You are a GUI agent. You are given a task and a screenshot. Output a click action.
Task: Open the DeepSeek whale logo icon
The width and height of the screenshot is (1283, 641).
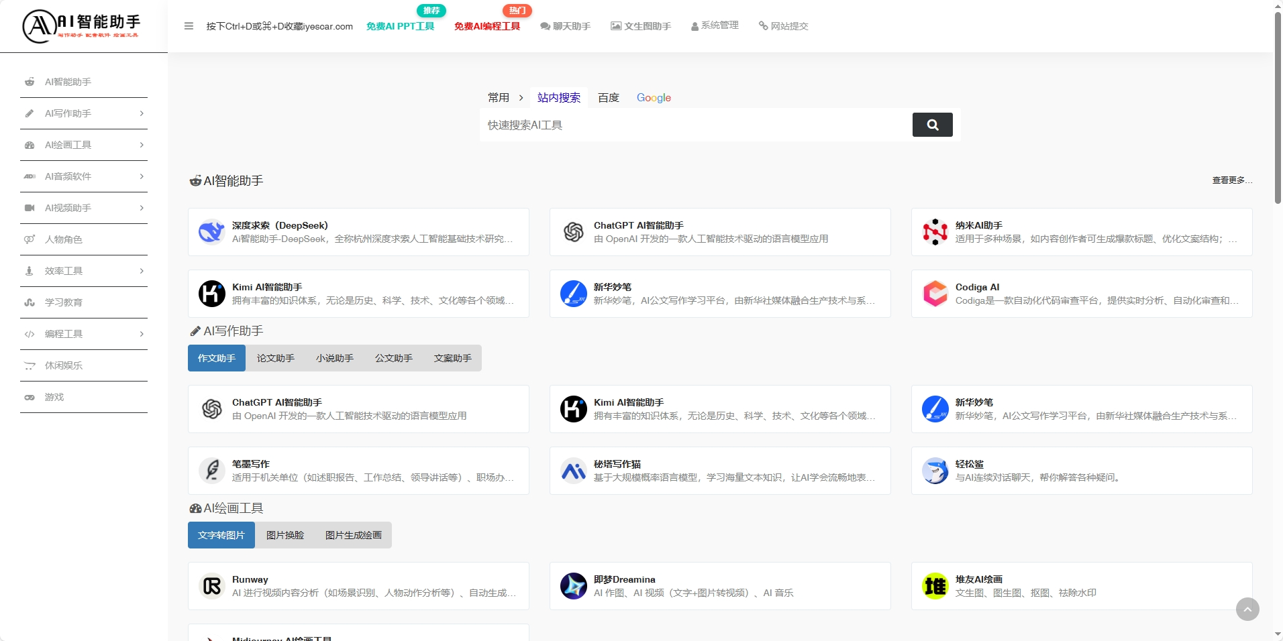click(211, 232)
